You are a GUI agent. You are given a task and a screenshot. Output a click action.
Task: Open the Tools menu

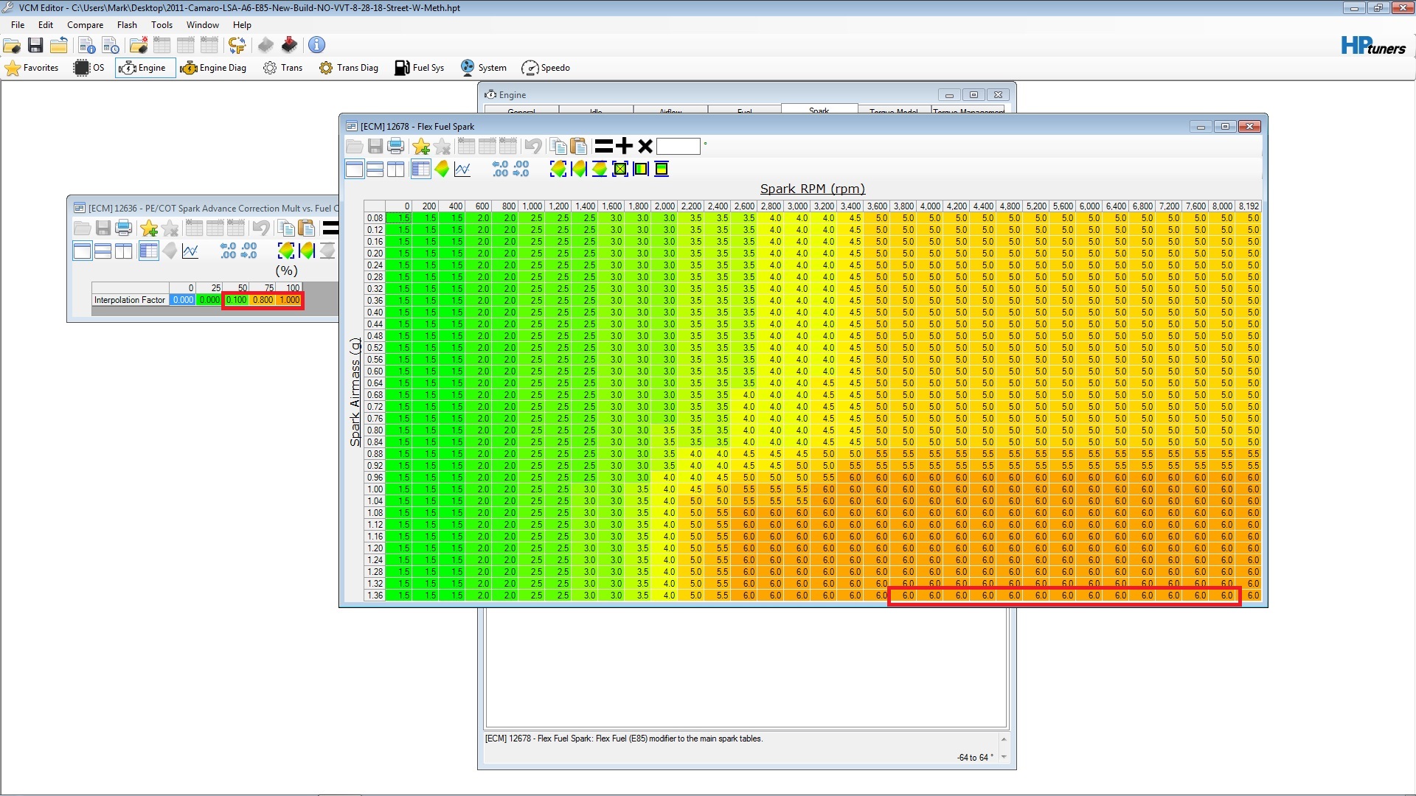(162, 25)
